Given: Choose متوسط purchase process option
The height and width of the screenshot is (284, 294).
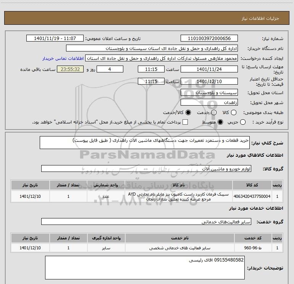Looking at the screenshot, I should (220, 122).
